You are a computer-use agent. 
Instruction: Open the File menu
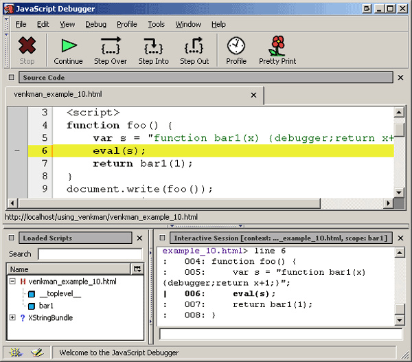click(x=21, y=24)
